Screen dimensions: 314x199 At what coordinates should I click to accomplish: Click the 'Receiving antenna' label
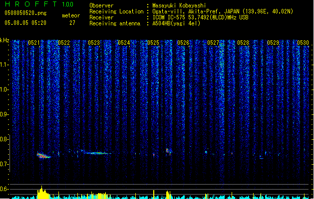tap(115, 23)
